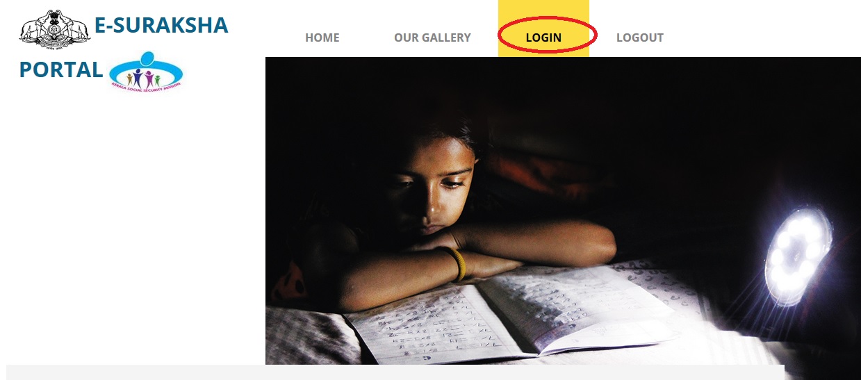
Task: Open the Kerala Social Security Mission logo
Action: [x=146, y=72]
